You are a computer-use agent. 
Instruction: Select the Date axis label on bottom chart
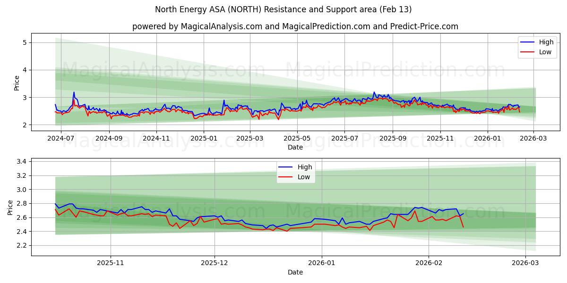pyautogui.click(x=295, y=272)
